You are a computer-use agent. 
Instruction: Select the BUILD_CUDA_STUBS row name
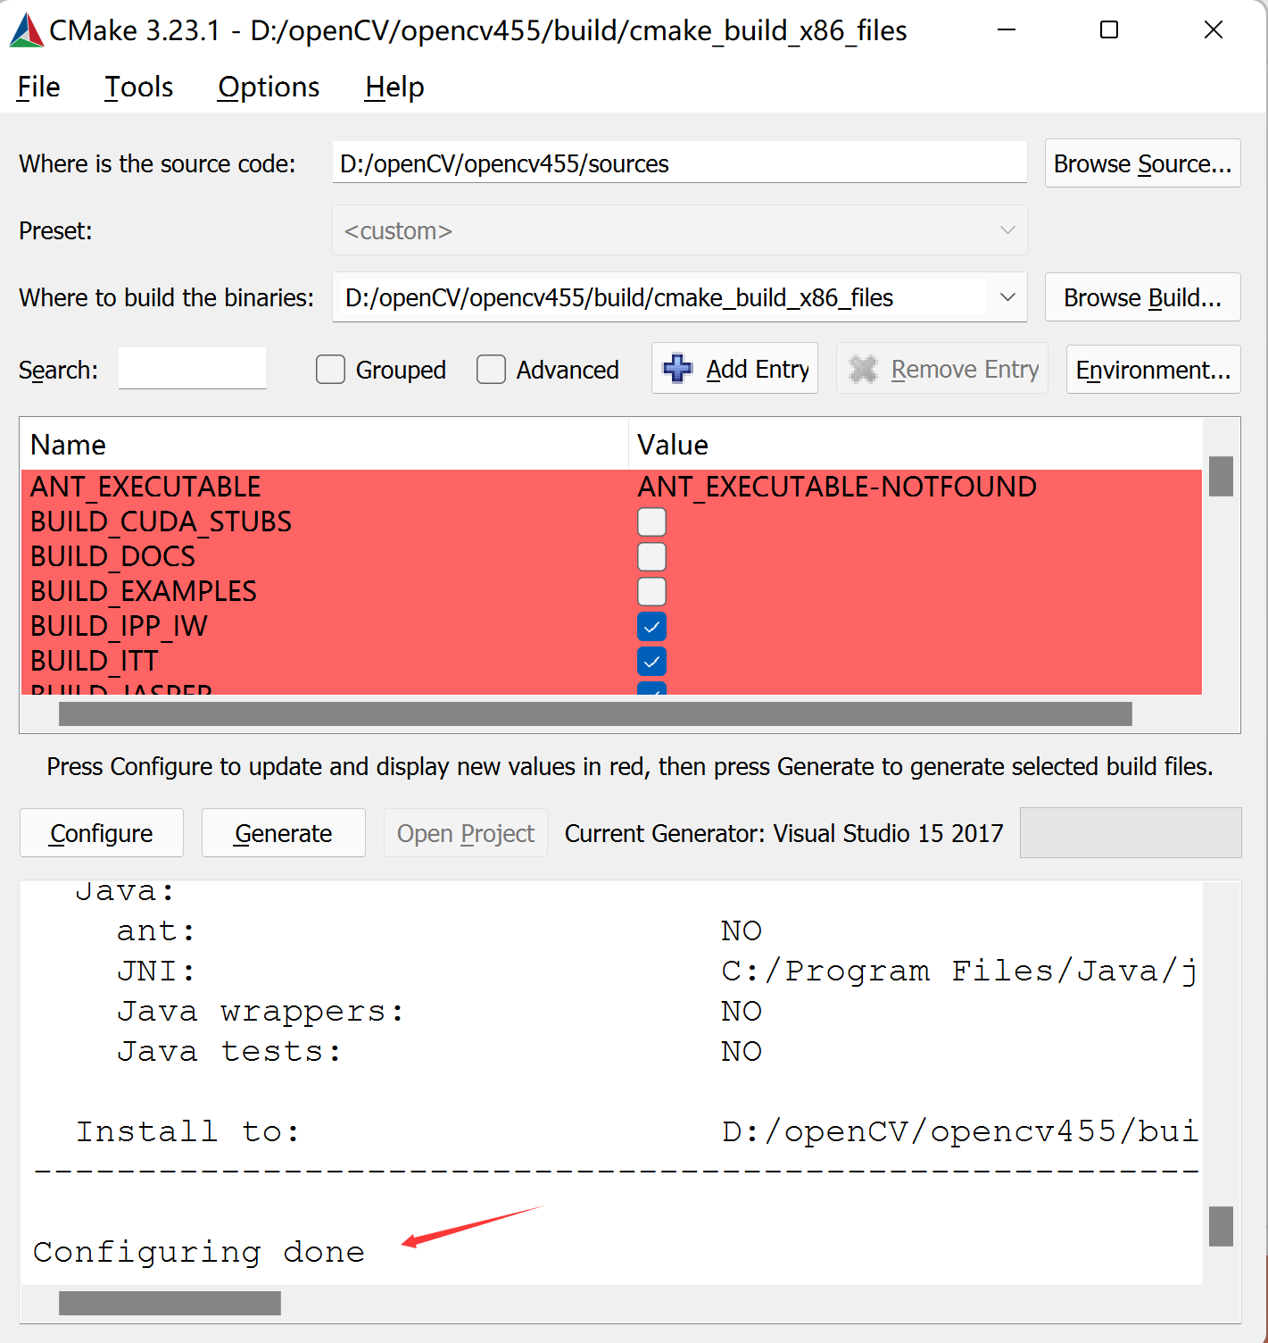(162, 521)
